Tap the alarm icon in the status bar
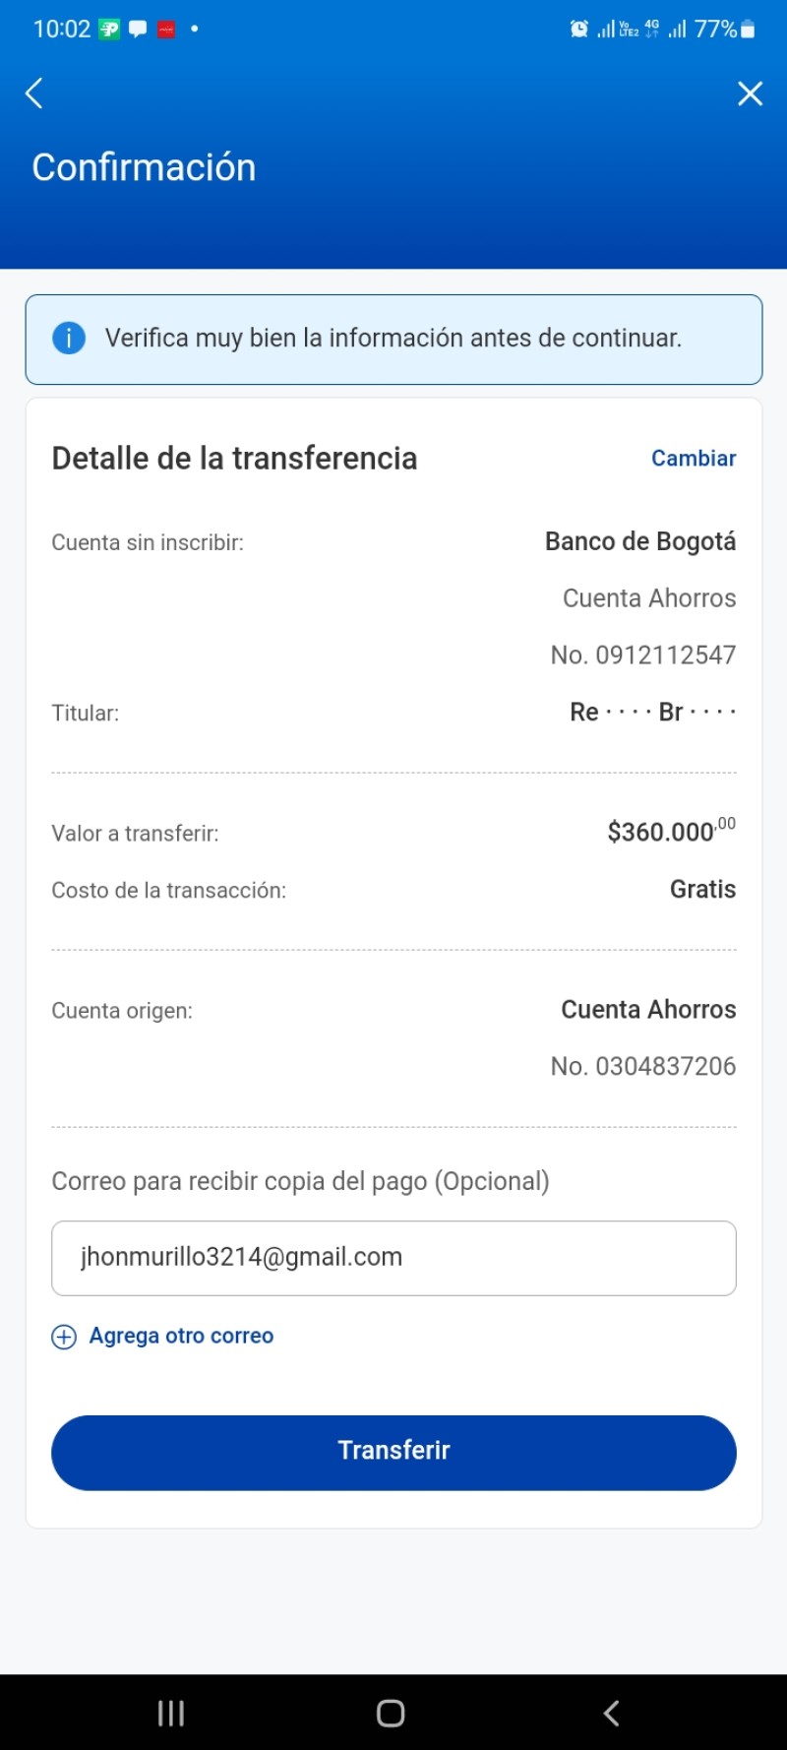Viewport: 787px width, 1750px height. [x=579, y=30]
